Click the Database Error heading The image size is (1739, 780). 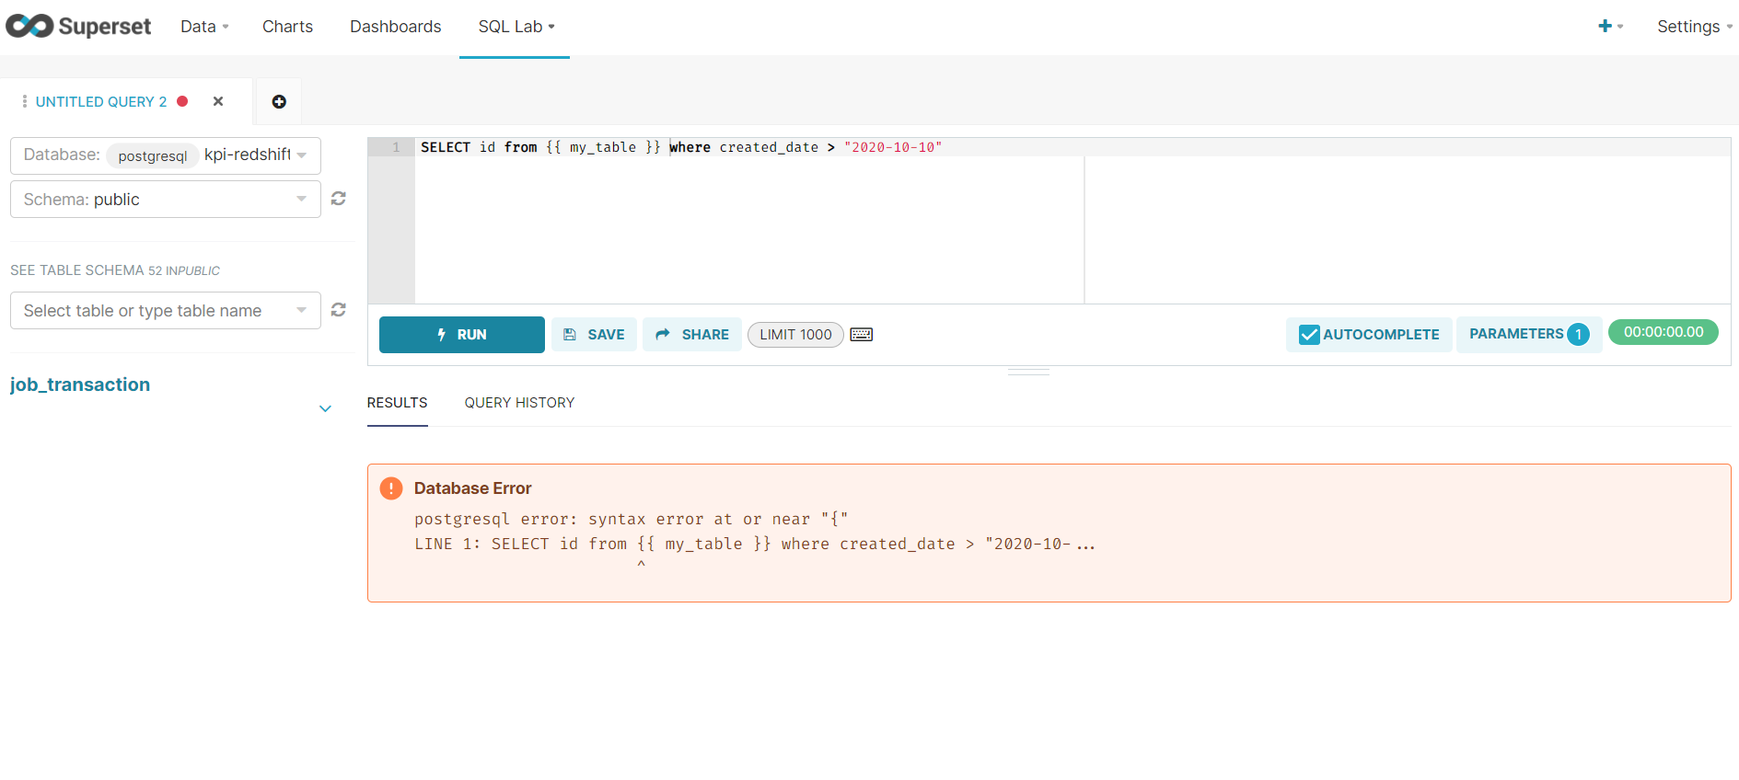472,488
